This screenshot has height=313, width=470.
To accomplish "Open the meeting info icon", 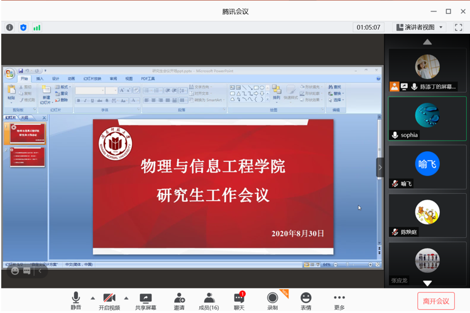I will point(9,27).
